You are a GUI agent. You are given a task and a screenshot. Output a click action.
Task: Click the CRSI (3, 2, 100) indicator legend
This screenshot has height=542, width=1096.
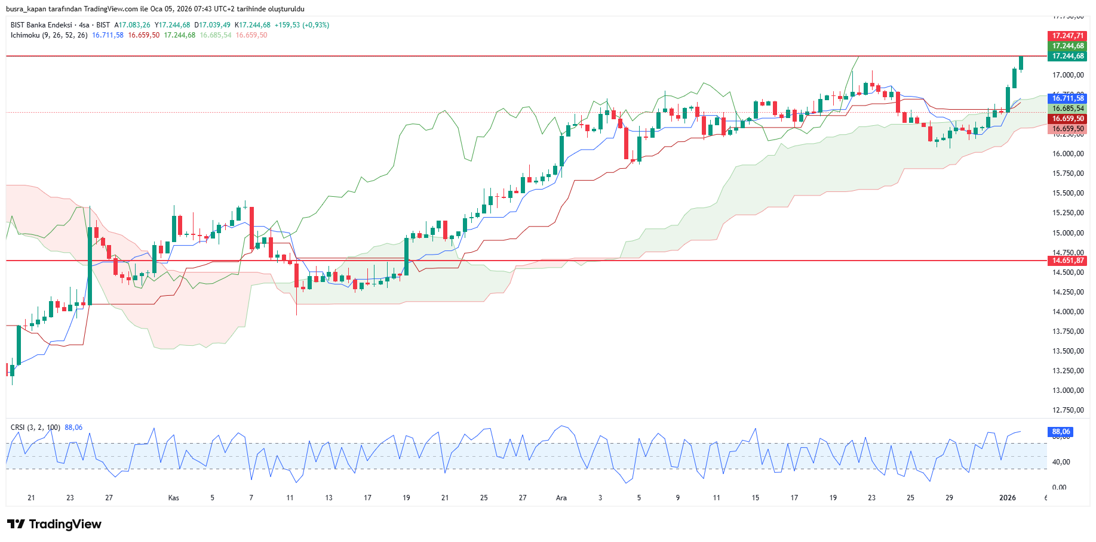(x=35, y=428)
